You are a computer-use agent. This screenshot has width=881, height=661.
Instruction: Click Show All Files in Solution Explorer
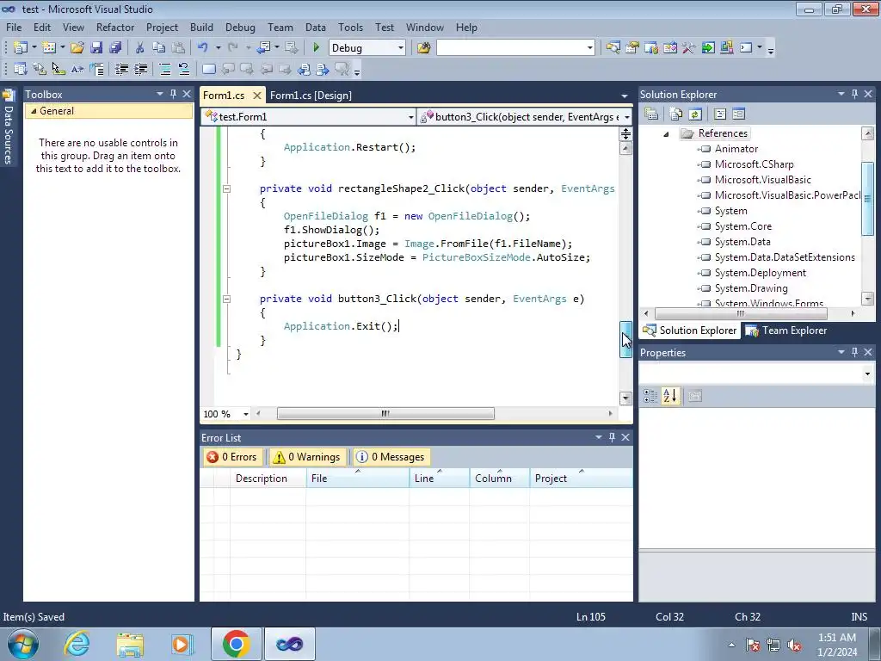tap(676, 114)
